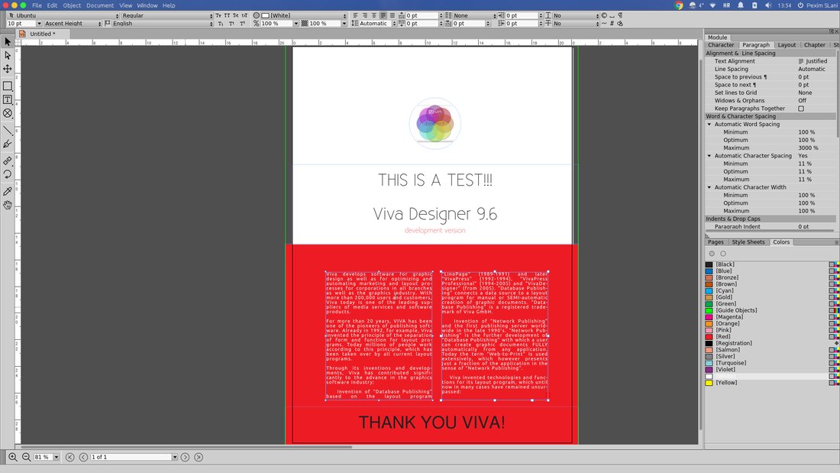Select the white arrow direct selection tool

pyautogui.click(x=8, y=55)
